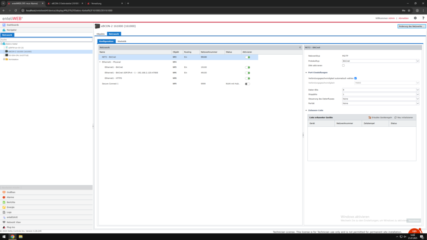The image size is (427, 240).
Task: Click the Neu initialisieren button label
Action: [405, 117]
